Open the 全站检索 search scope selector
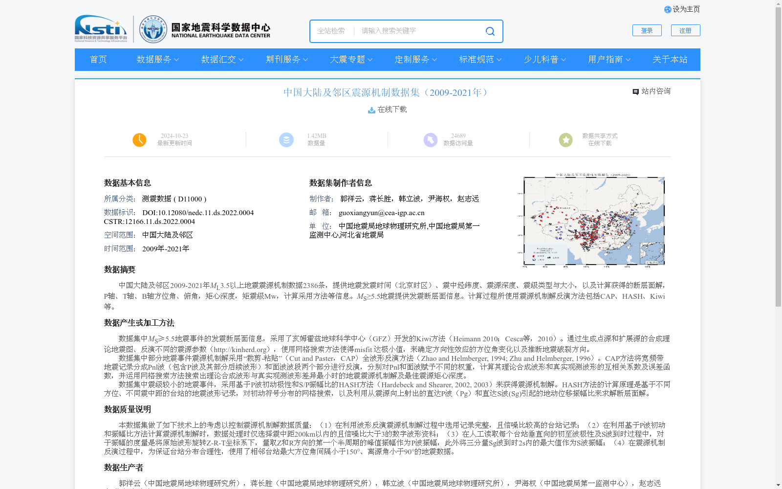Viewport: 782px width, 489px height. coord(331,31)
